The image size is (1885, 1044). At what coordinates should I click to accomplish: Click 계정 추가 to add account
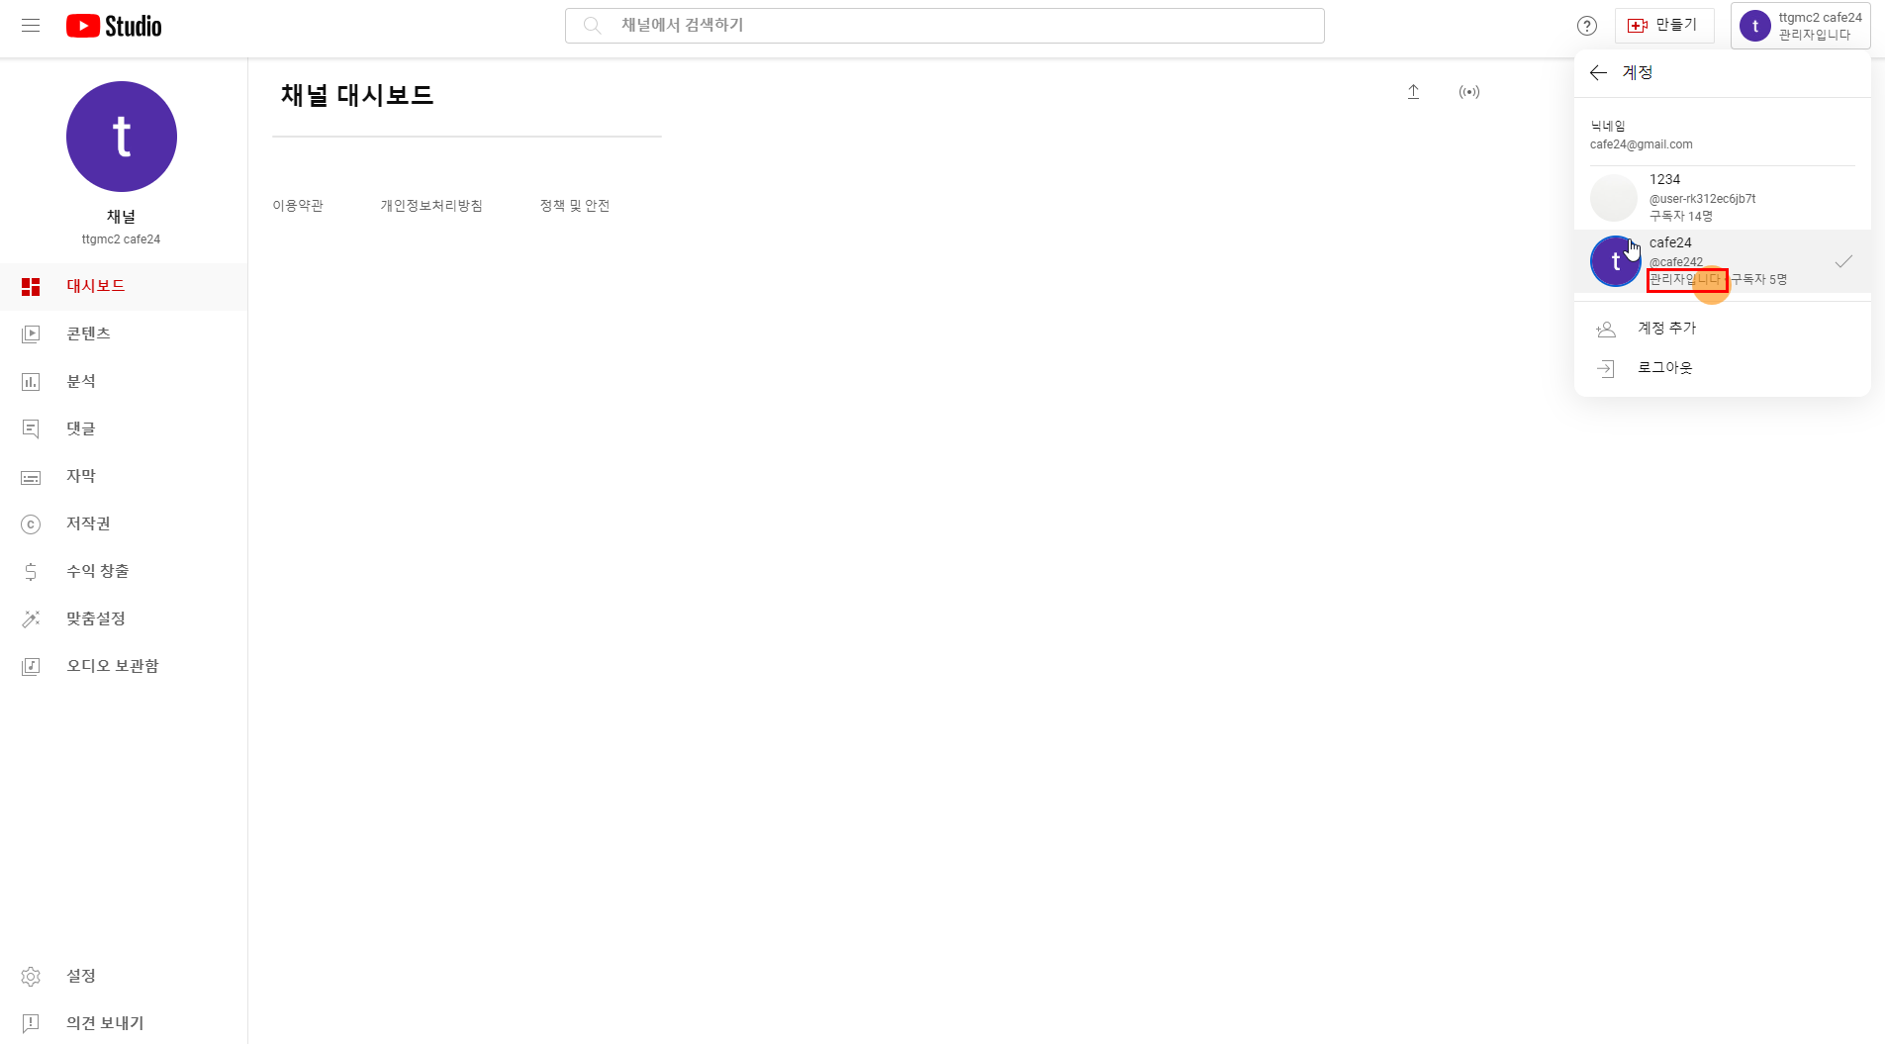point(1666,329)
